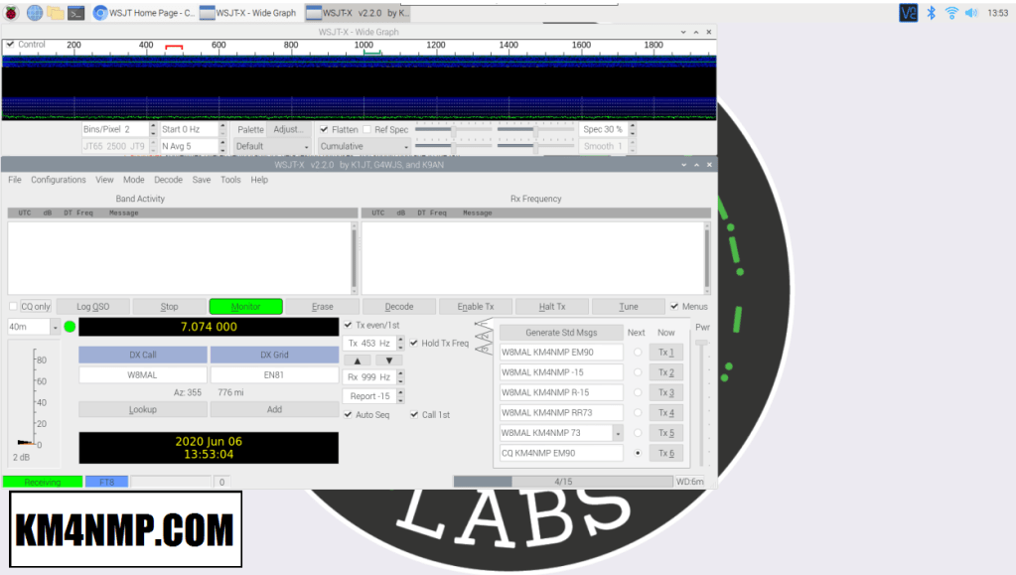Open the Decode menu in the menu bar
Viewport: 1016px width, 575px height.
(x=168, y=180)
